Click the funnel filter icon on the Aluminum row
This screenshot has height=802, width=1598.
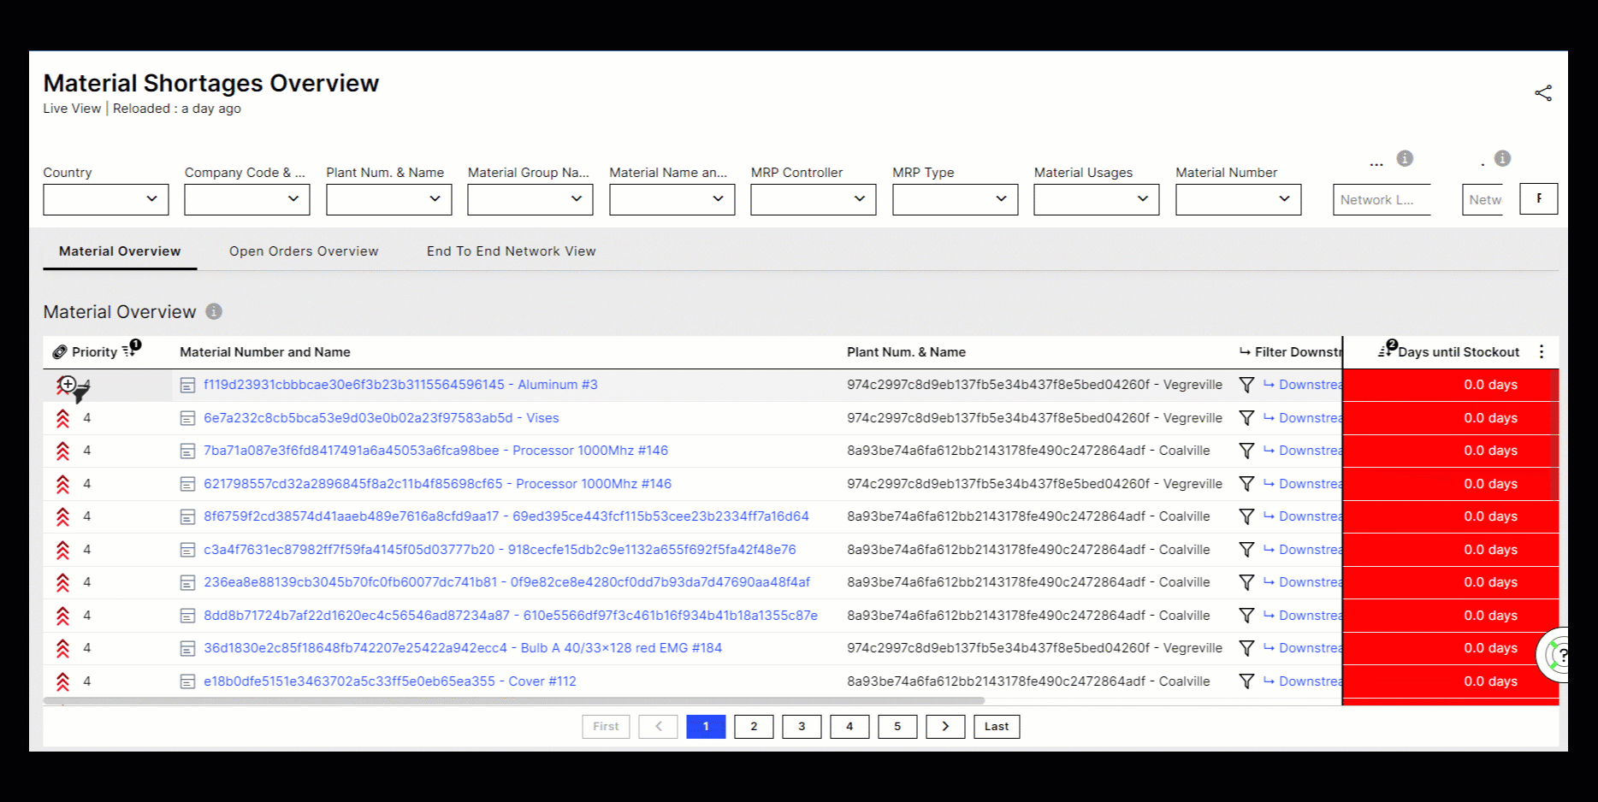coord(1246,384)
